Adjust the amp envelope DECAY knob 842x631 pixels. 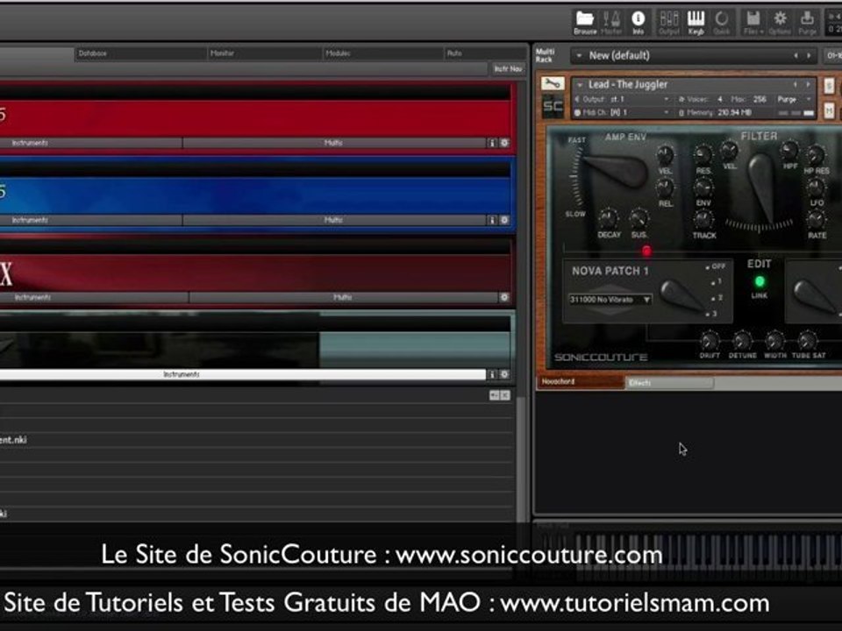[x=608, y=218]
